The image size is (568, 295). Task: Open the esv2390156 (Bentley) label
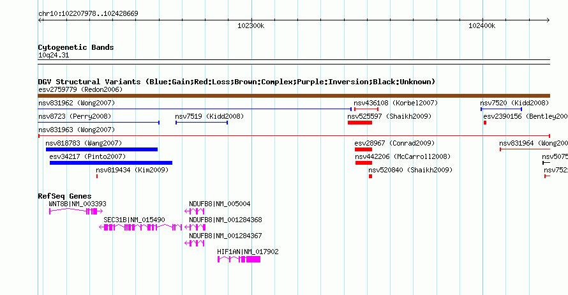pos(525,116)
